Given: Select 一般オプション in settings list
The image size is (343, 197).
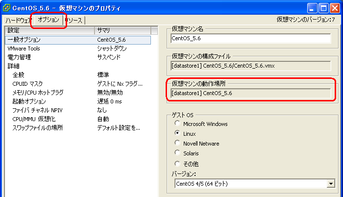Looking at the screenshot, I should (24, 40).
